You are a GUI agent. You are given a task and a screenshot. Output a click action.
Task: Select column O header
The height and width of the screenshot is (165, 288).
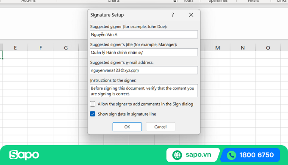[268, 48]
